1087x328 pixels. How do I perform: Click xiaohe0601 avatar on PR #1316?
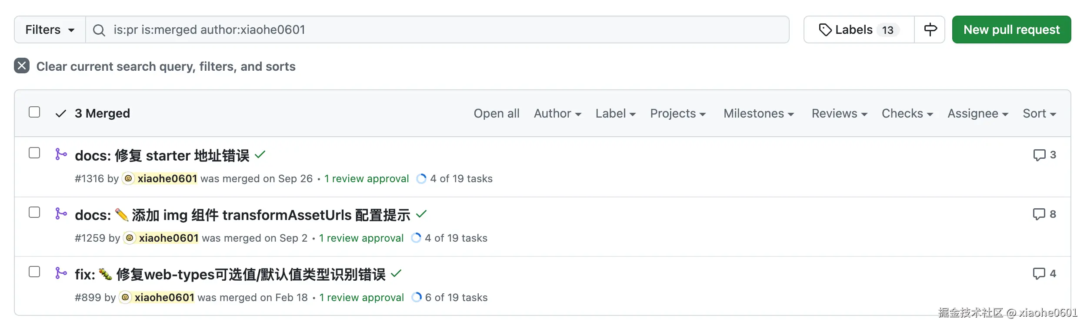point(128,179)
